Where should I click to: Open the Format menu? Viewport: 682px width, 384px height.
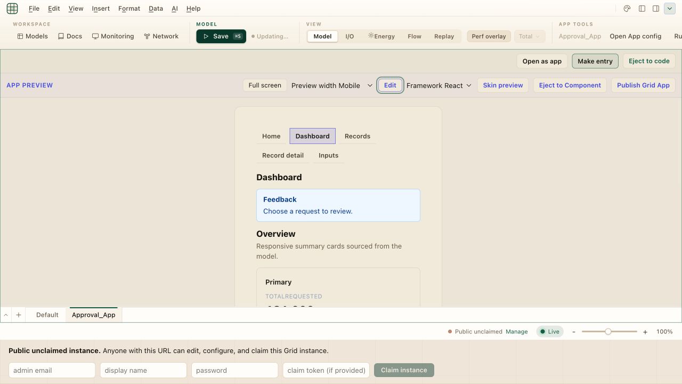[129, 9]
